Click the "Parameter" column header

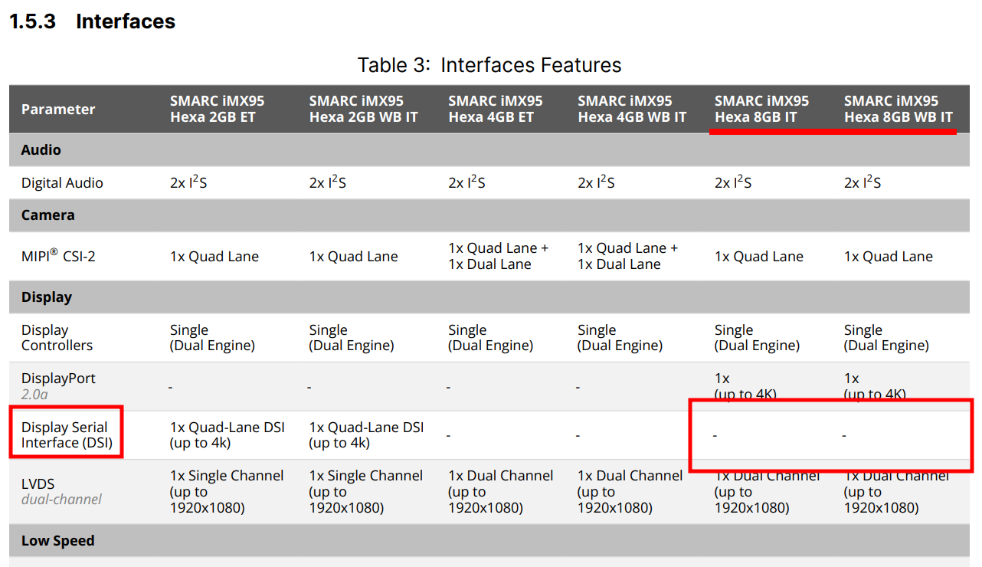tap(58, 110)
